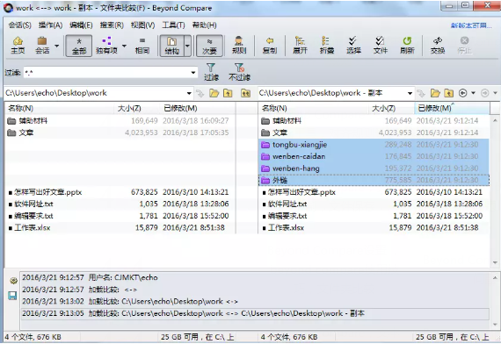Viewport: 501px width, 344px height.
Task: Open the 搜索(R) menu
Action: coord(112,25)
